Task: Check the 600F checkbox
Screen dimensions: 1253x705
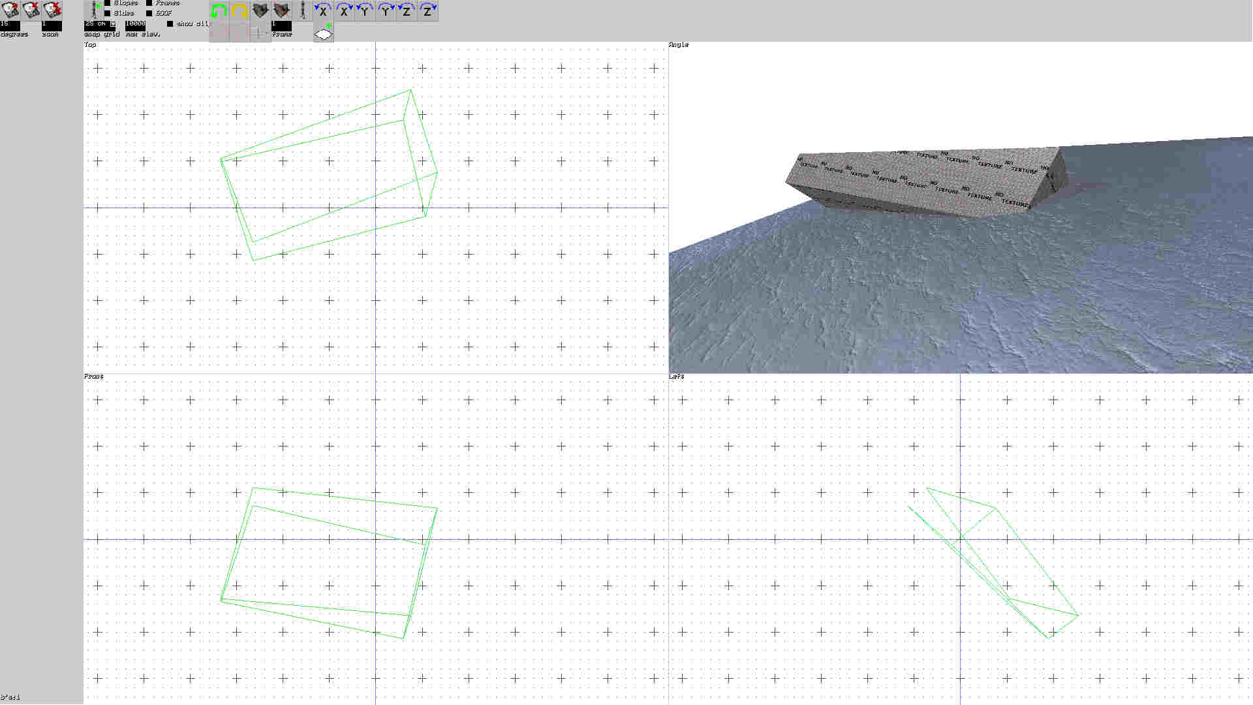Action: pos(149,12)
